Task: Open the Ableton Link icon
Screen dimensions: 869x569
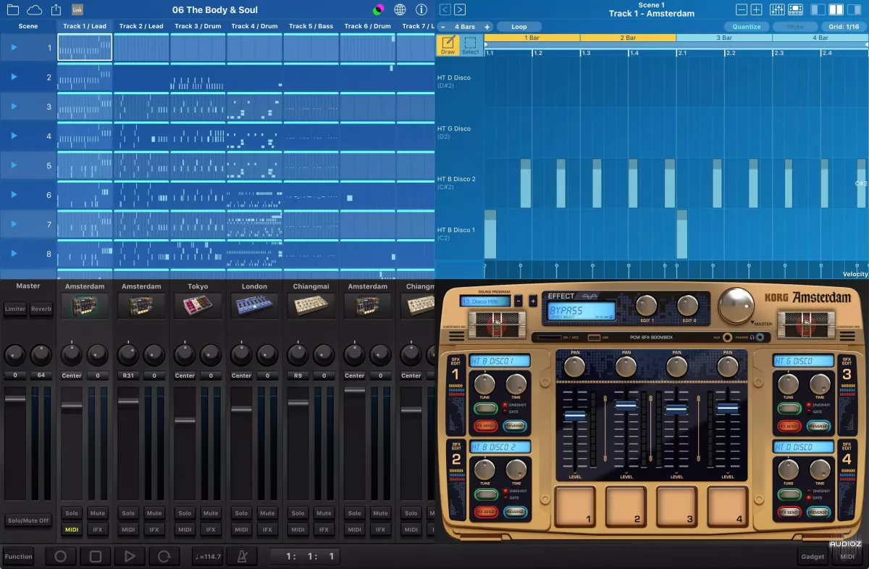Action: point(77,10)
